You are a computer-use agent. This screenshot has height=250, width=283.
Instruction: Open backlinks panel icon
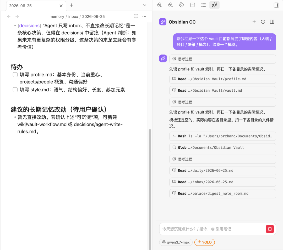point(159,5)
